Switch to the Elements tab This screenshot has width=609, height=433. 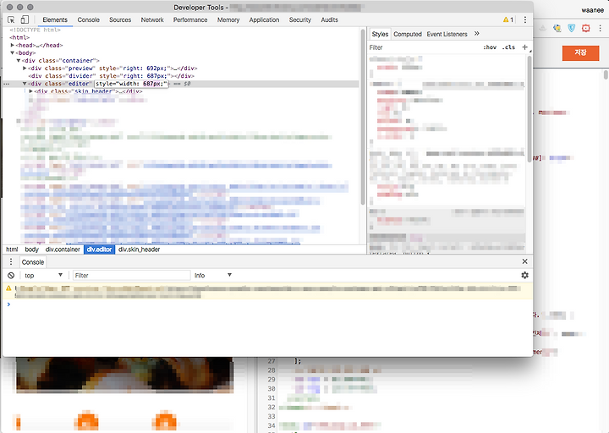click(55, 19)
